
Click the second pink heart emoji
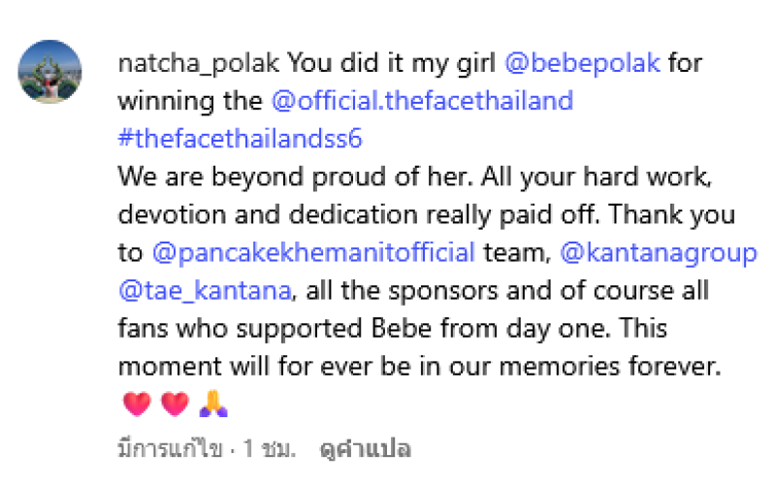(x=174, y=405)
